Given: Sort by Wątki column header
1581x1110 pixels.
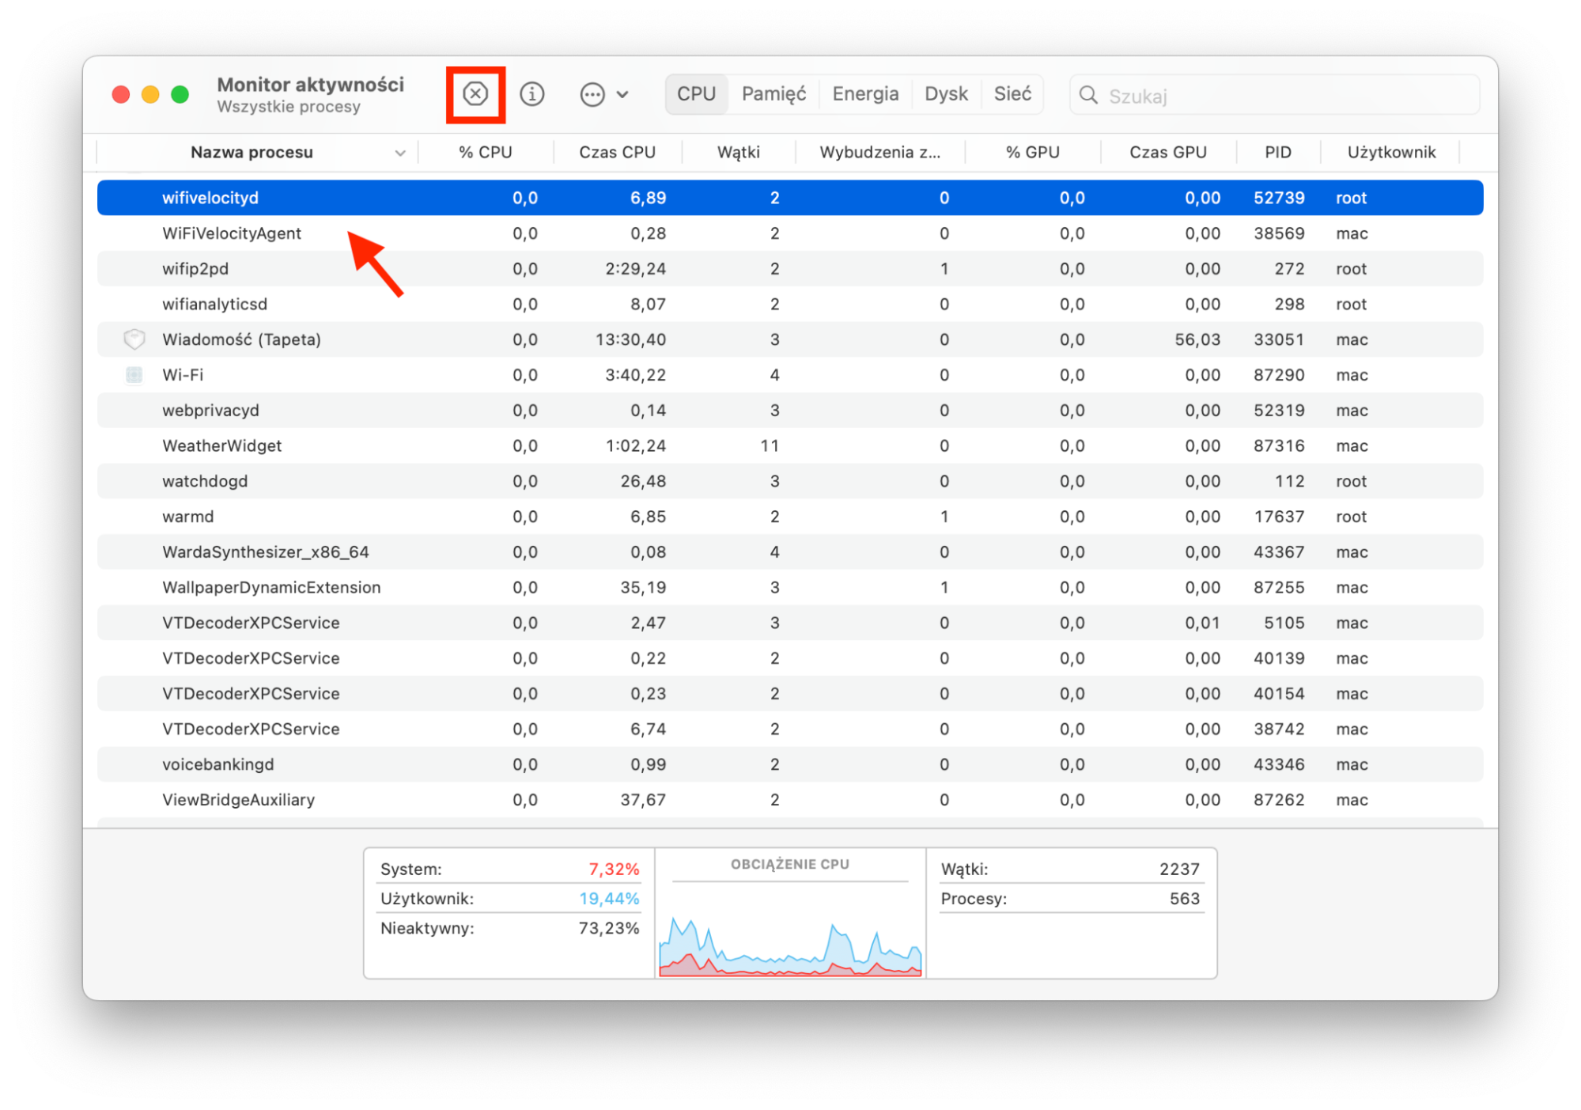Looking at the screenshot, I should (739, 153).
